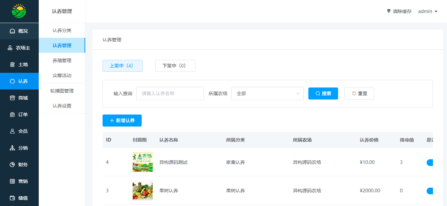Click the 重置 reset button
This screenshot has width=447, height=206.
click(x=359, y=93)
